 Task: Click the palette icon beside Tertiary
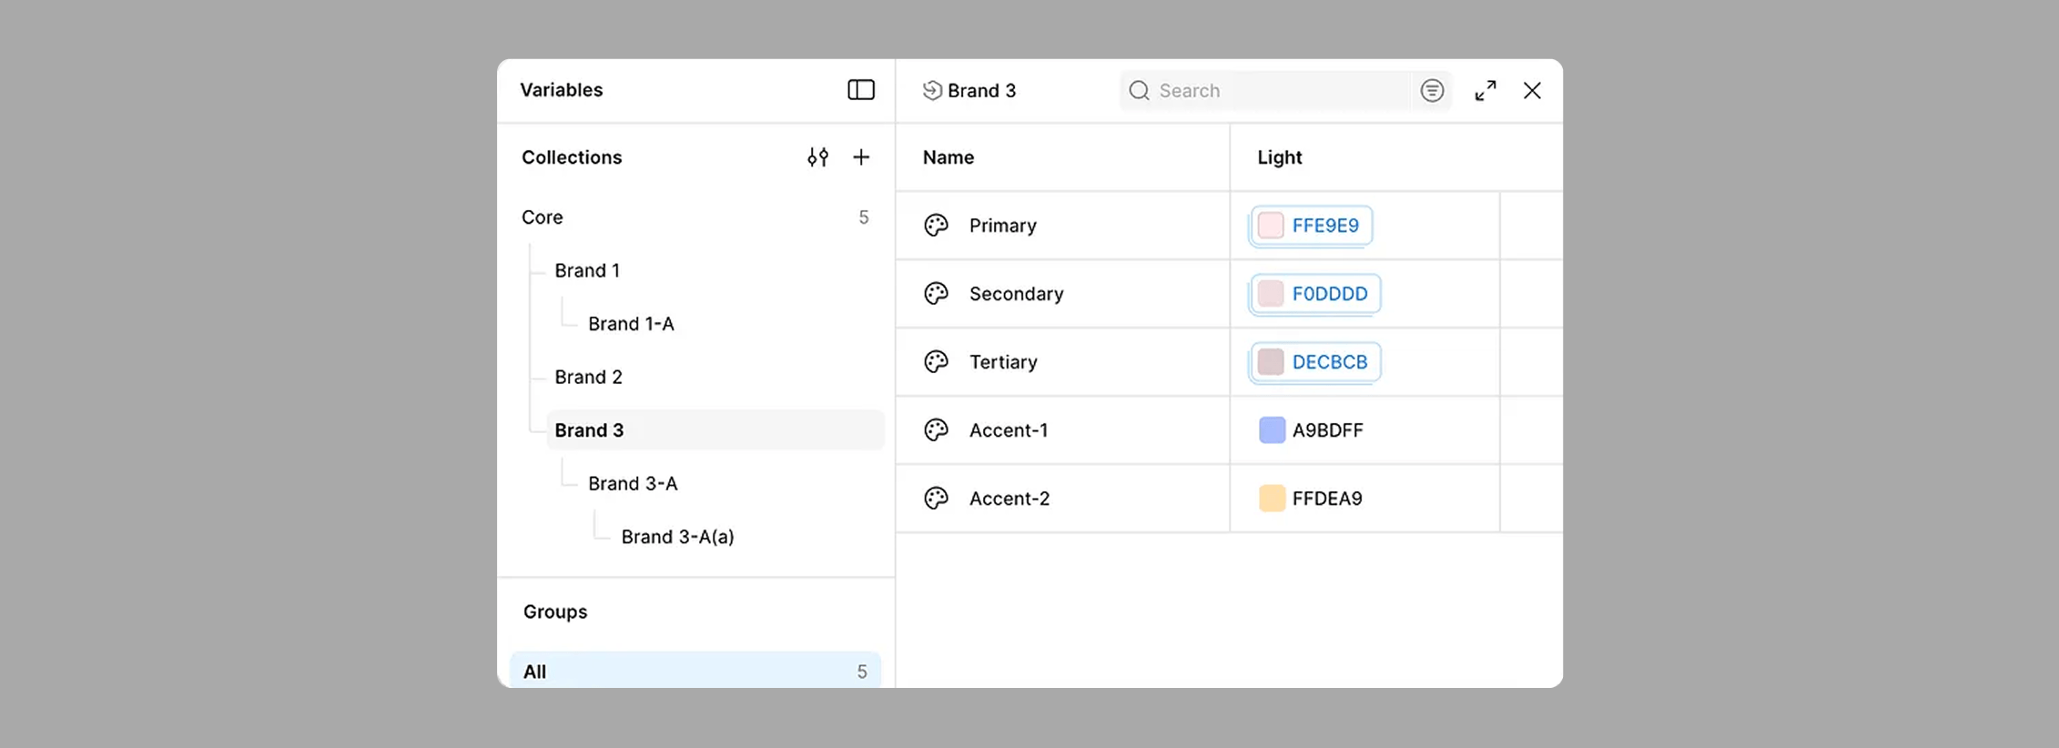click(936, 362)
